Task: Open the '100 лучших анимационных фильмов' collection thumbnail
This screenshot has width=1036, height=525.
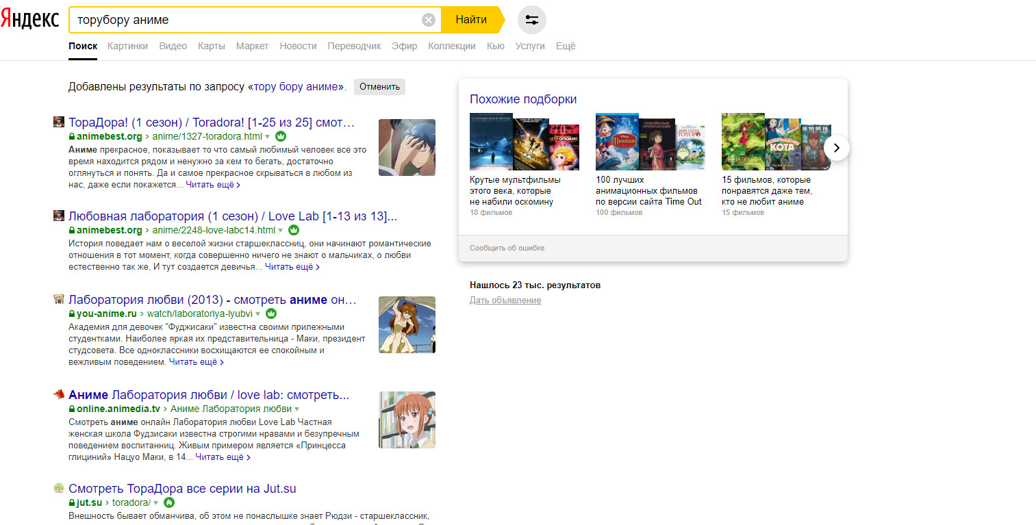Action: pos(650,142)
